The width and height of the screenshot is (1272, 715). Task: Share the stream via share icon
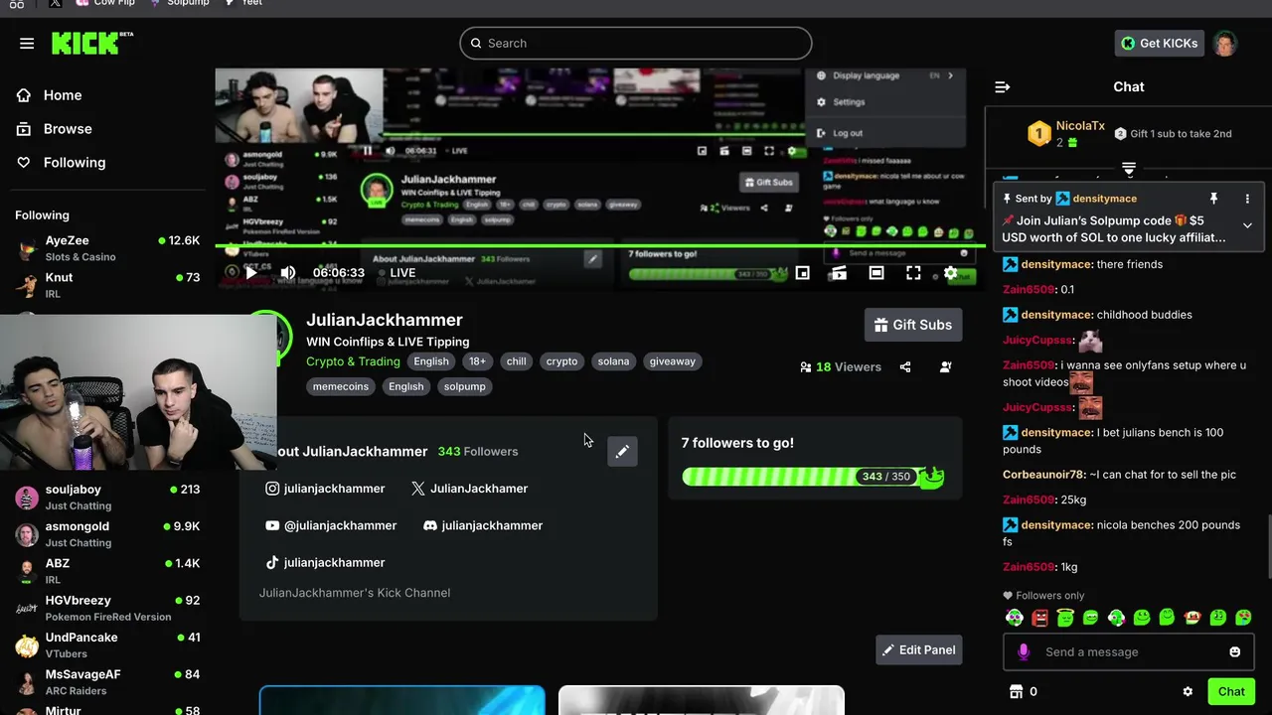click(x=905, y=367)
